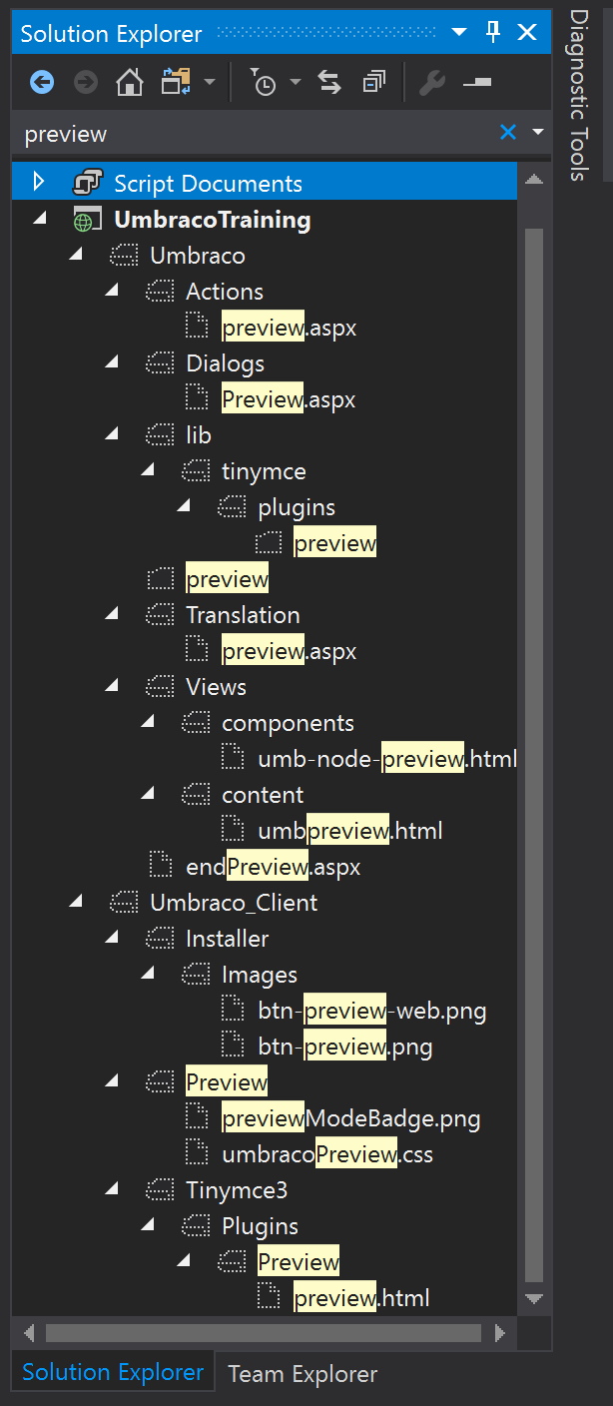Open the search options dropdown arrow

point(539,132)
